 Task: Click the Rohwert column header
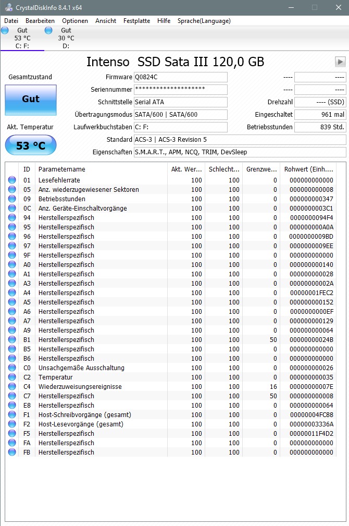(308, 169)
